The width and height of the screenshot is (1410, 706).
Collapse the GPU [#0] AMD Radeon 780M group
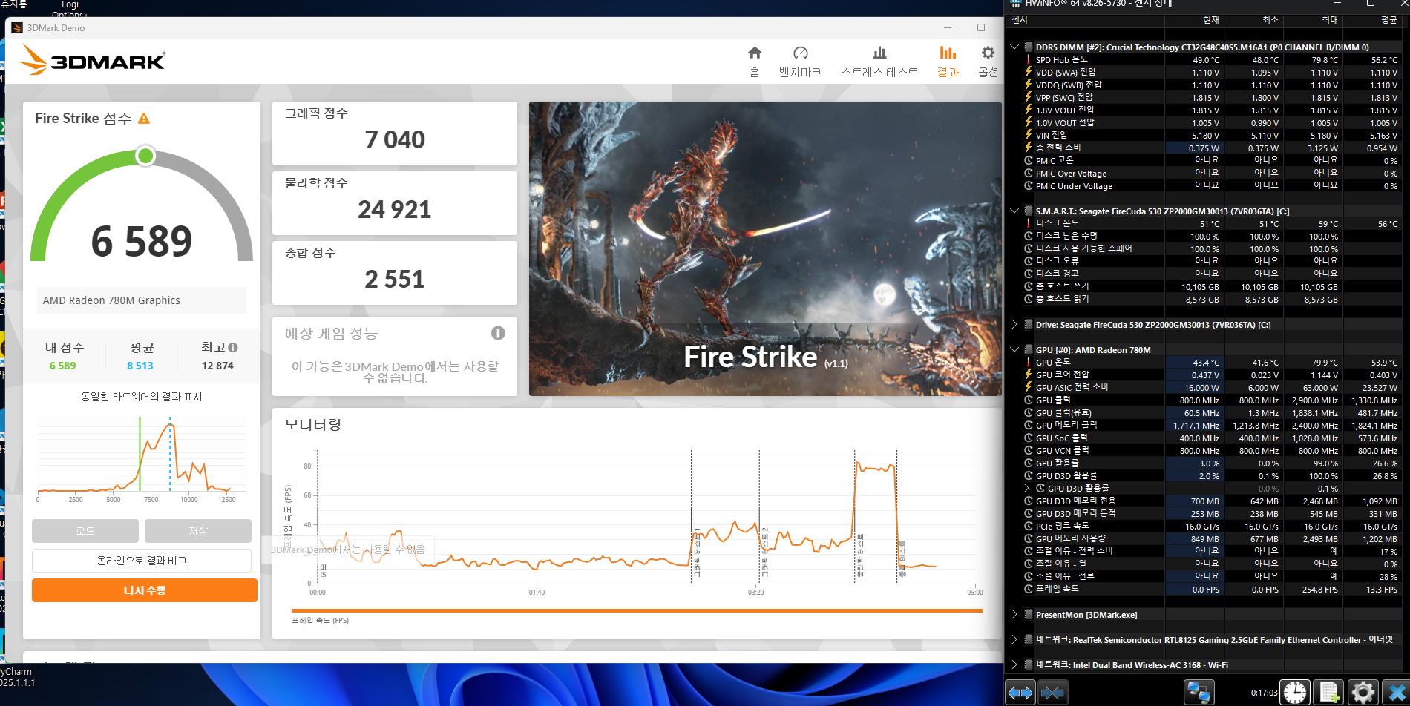tap(1014, 349)
